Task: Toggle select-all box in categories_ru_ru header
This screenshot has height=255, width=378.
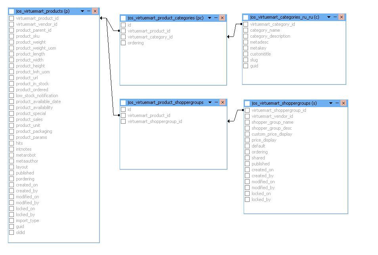Action: (246, 17)
